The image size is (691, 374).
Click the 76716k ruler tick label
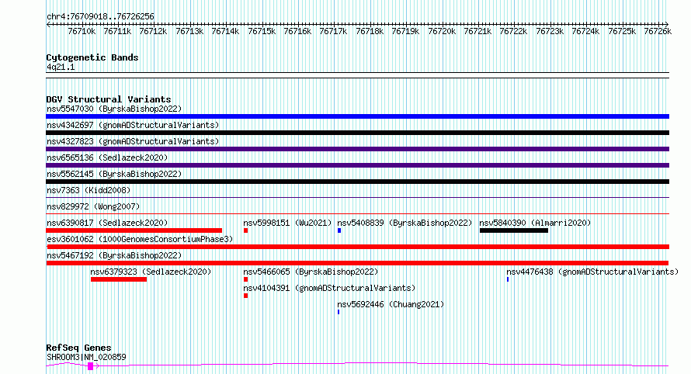coord(297,31)
